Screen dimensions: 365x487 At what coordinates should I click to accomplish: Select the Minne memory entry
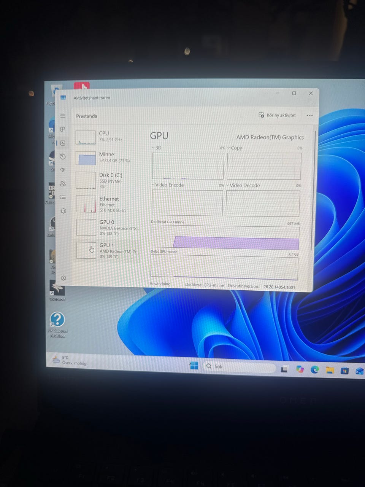[x=108, y=158]
